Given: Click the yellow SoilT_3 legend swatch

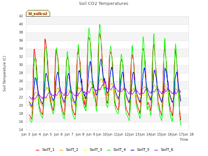Looking at the screenshot, I should 85,150.
